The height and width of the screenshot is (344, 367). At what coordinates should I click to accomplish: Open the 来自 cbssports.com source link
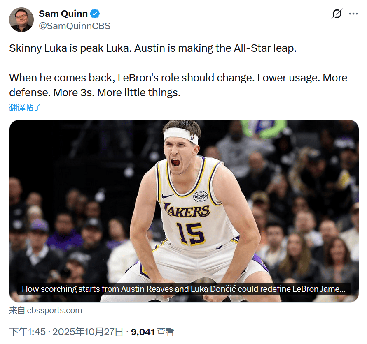tap(46, 311)
